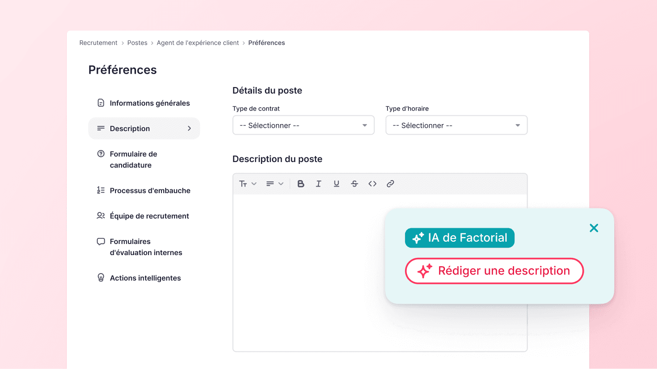Open the code view icon
Screen dimensions: 657x369
coord(373,183)
